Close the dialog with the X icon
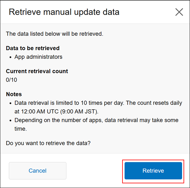Screen dimensions: 190x188 point(179,12)
